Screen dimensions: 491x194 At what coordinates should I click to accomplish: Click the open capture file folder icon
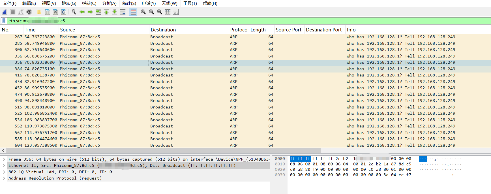pos(39,12)
